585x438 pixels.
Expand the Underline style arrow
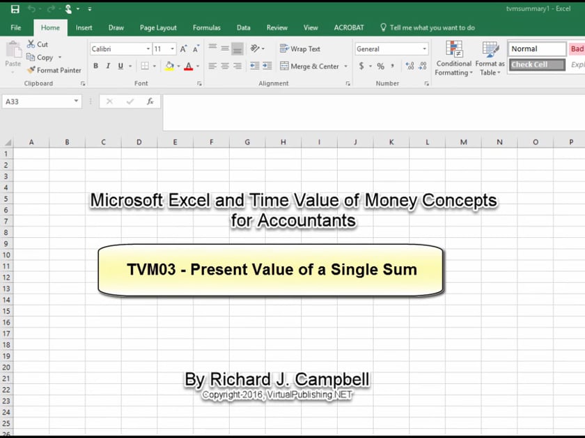130,66
